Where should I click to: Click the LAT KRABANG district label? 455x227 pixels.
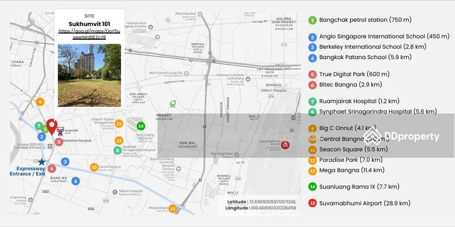[x=270, y=72]
